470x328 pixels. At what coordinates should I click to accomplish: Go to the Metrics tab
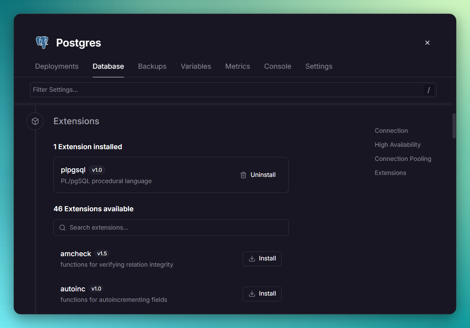click(x=238, y=66)
